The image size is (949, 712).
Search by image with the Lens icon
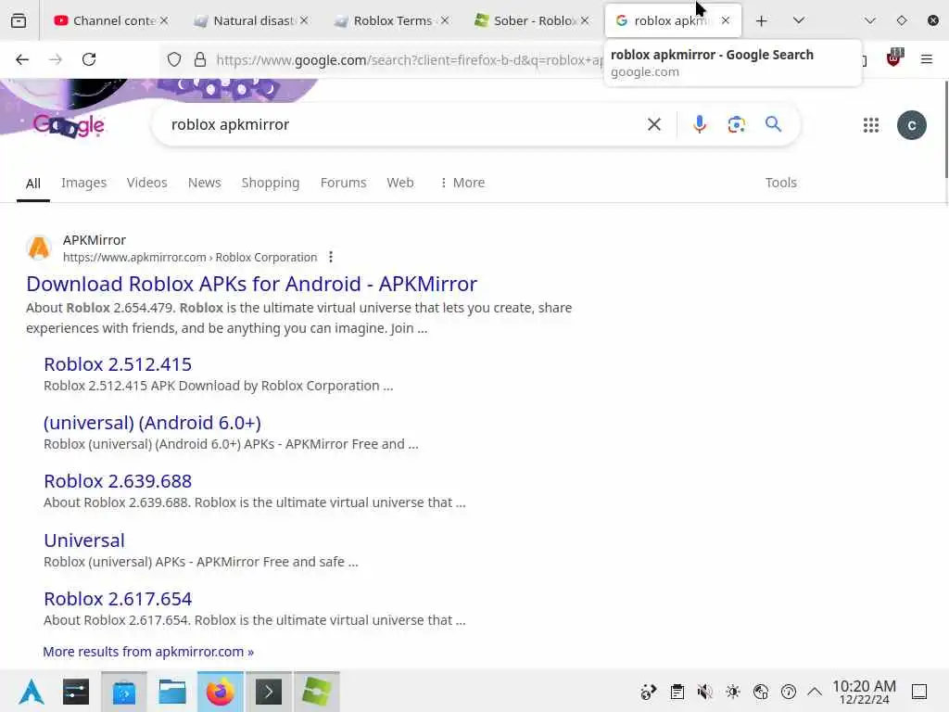(736, 125)
